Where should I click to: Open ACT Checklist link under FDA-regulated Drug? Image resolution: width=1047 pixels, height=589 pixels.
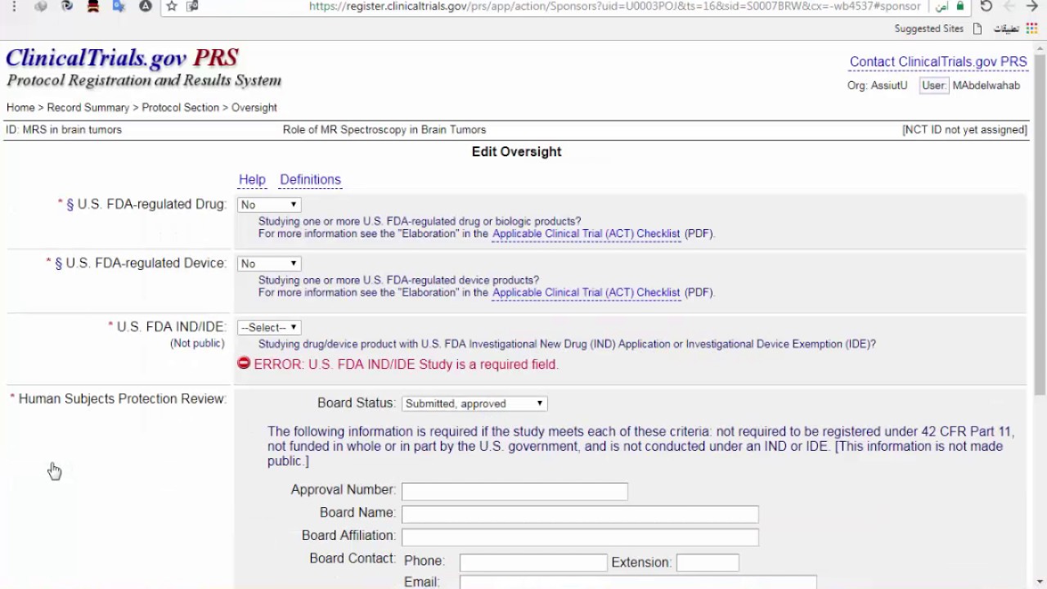click(586, 234)
